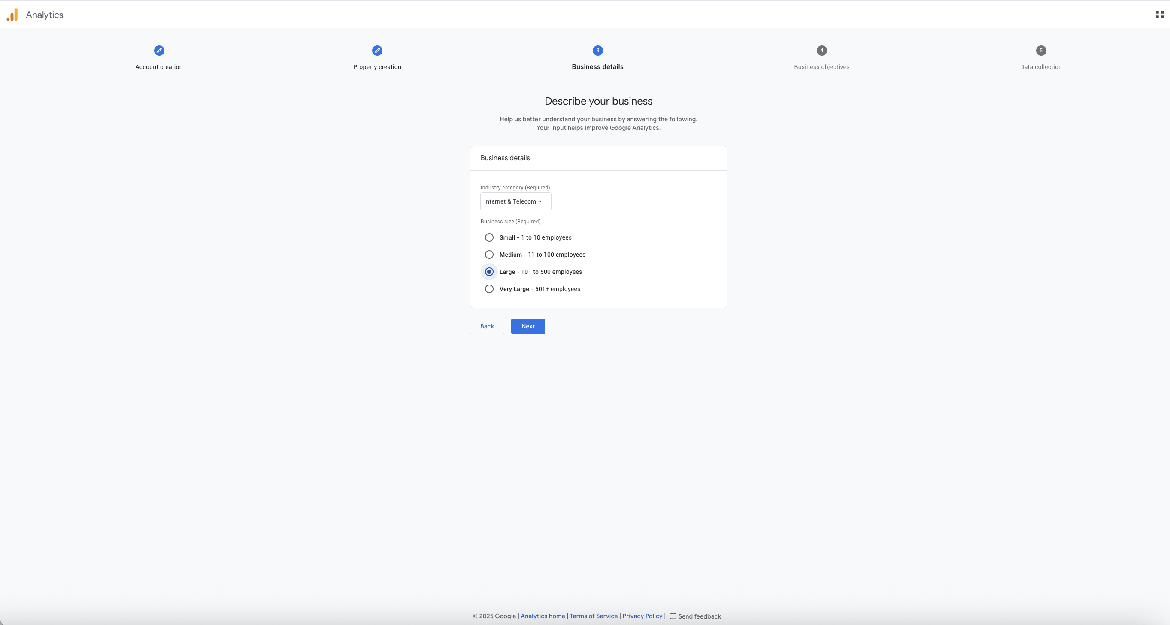Select Very Large 501+ employees option
Image resolution: width=1170 pixels, height=625 pixels.
click(489, 289)
